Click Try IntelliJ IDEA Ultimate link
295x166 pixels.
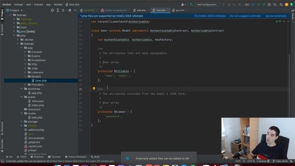coord(210,16)
